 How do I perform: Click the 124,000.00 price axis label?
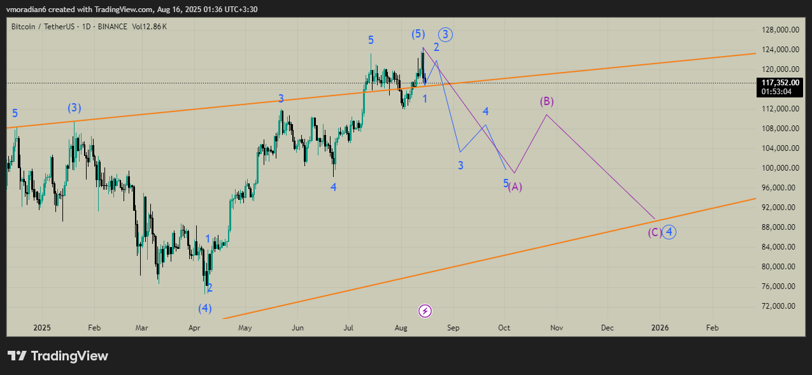coord(781,50)
